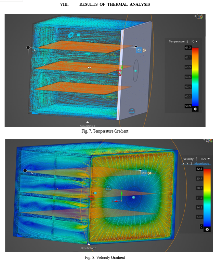The image size is (224, 263).
Task: Open Velocity legend settings gear
Action: tap(207, 230)
